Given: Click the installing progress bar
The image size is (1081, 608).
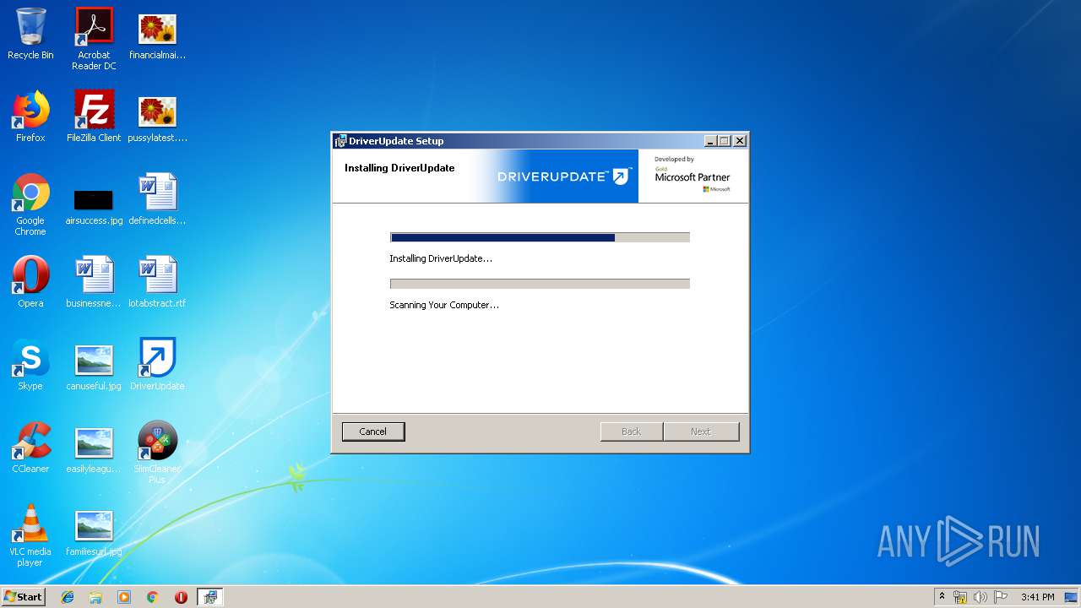Looking at the screenshot, I should tap(540, 237).
